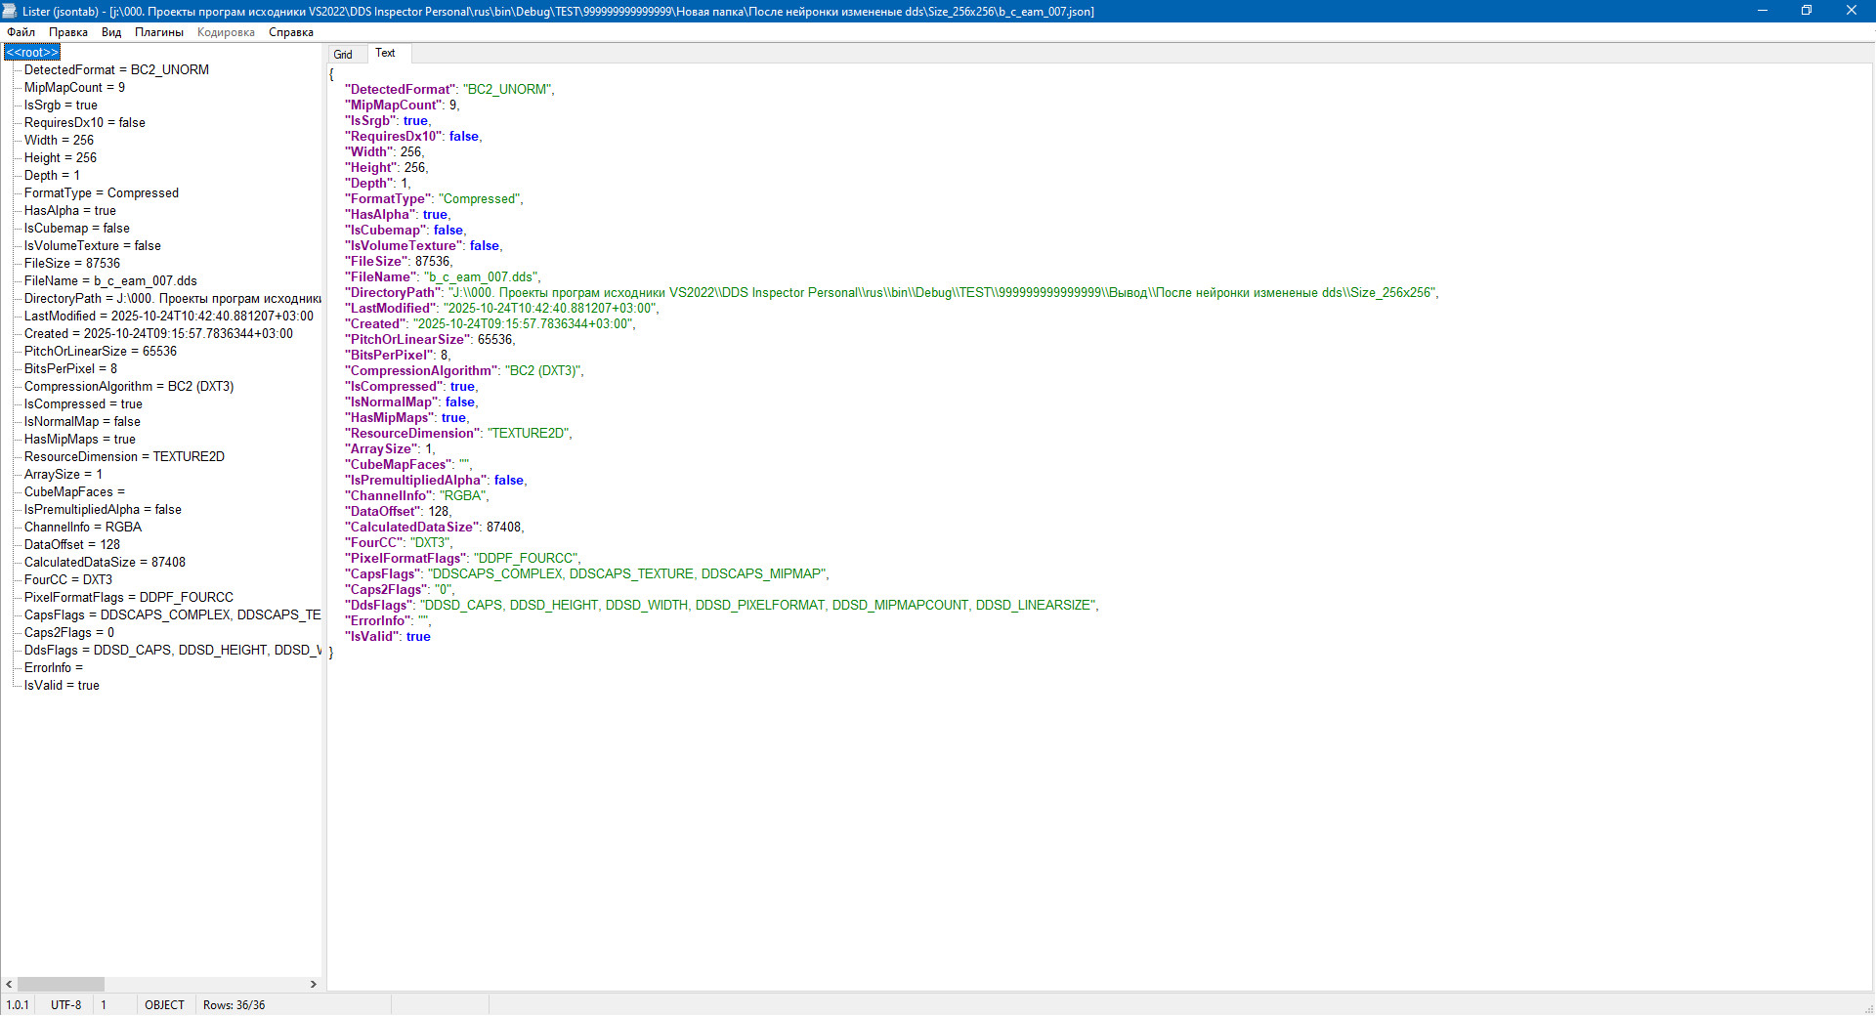
Task: Switch to the Grid tab
Action: (x=343, y=55)
